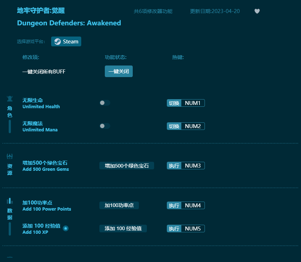Click the NUM2 hotkey for Unlimited Mana
Viewport: 301px width, 262px height.
192,126
